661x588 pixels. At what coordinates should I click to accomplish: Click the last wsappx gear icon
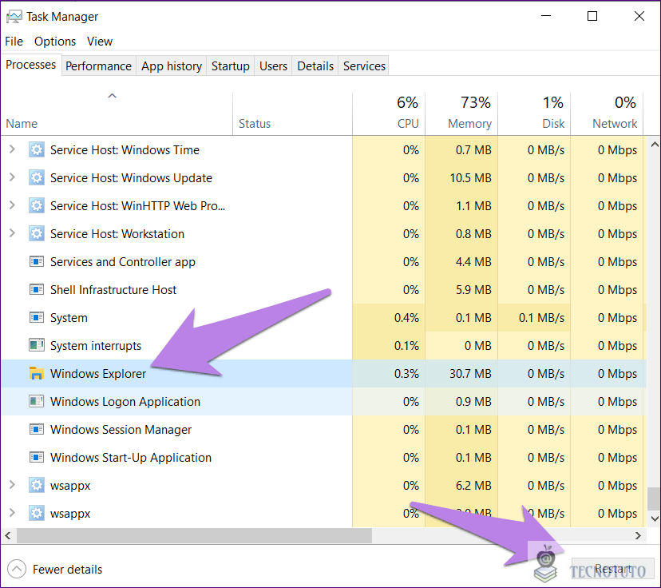[x=37, y=514]
